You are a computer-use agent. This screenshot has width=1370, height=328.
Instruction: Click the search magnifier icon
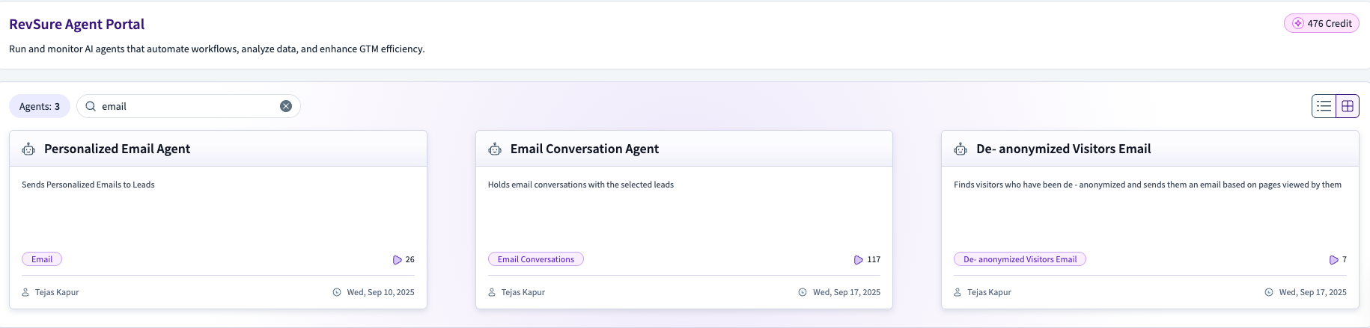pyautogui.click(x=91, y=106)
